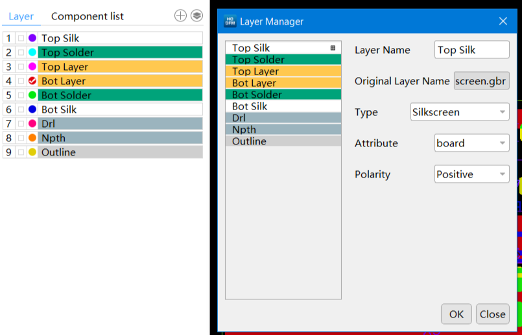Image resolution: width=522 pixels, height=335 pixels.
Task: Click the HQDFM logo in Layer Manager title
Action: click(x=230, y=21)
